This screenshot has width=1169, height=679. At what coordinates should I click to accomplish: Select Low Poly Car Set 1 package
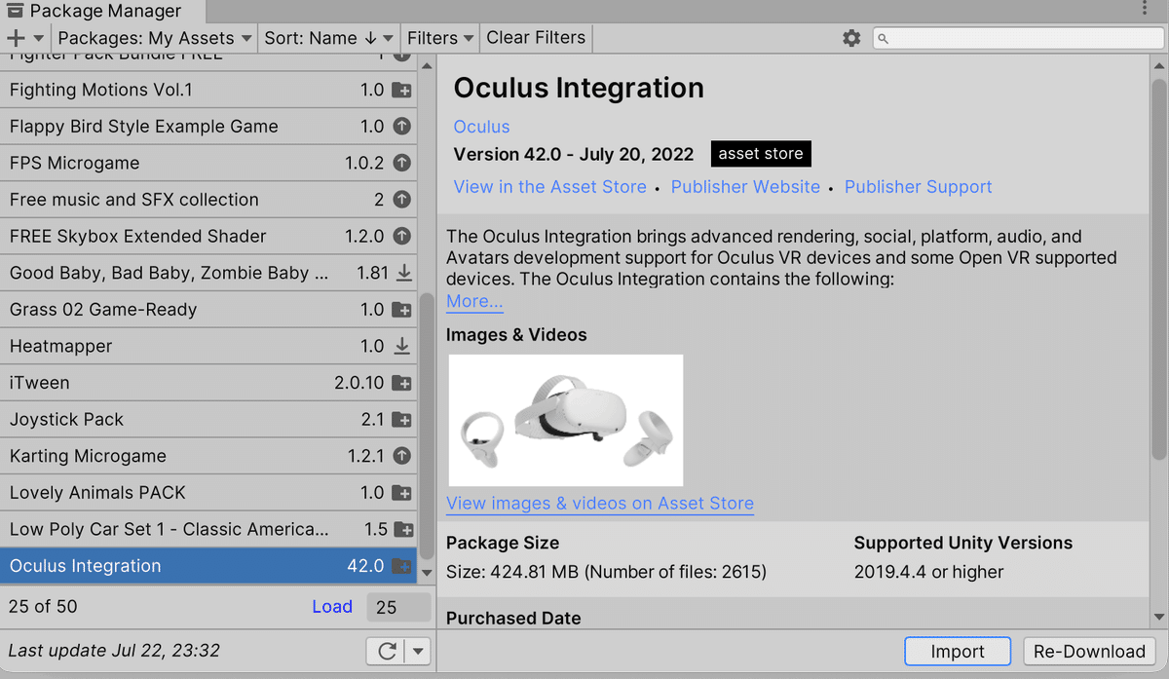pos(208,530)
